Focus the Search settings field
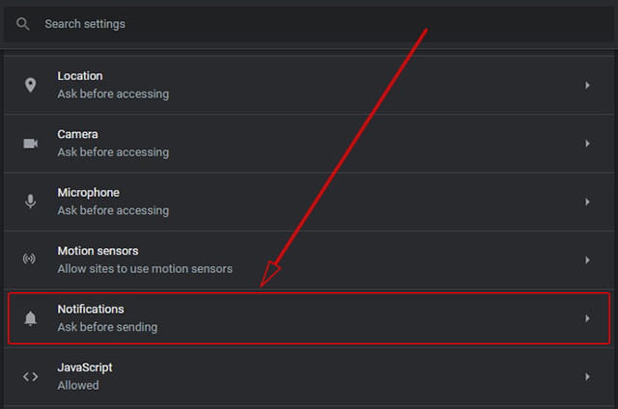 coord(309,24)
